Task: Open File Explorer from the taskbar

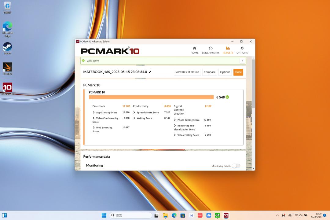Action: point(166,215)
